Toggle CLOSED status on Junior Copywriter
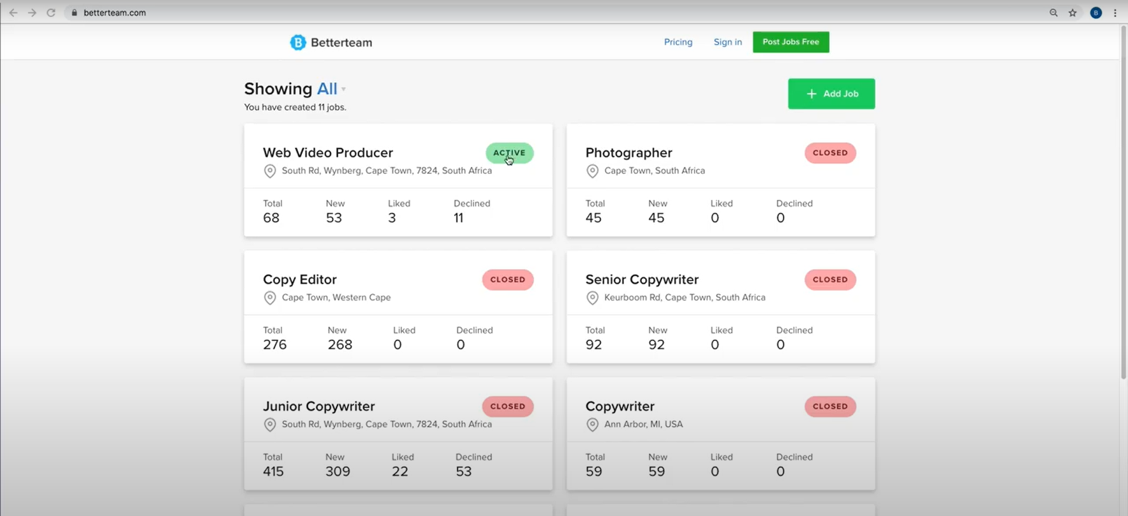Screen dimensions: 1128x516 pyautogui.click(x=508, y=406)
